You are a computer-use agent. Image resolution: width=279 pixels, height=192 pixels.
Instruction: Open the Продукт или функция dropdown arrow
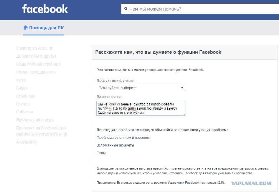(182, 88)
